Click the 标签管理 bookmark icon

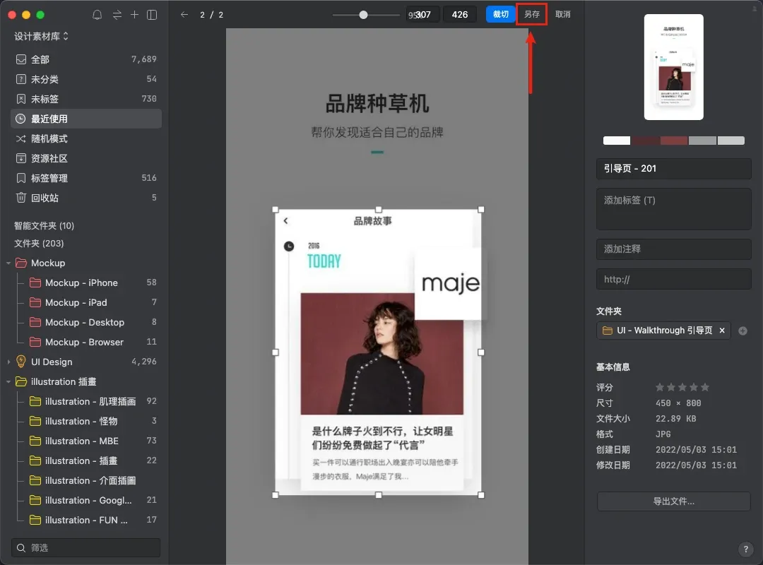pos(21,178)
